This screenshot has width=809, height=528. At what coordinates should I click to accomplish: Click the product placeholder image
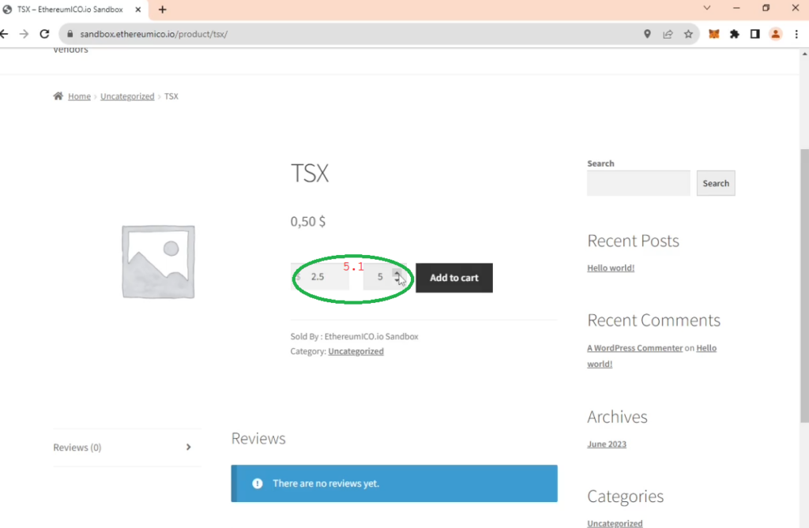coord(158,262)
